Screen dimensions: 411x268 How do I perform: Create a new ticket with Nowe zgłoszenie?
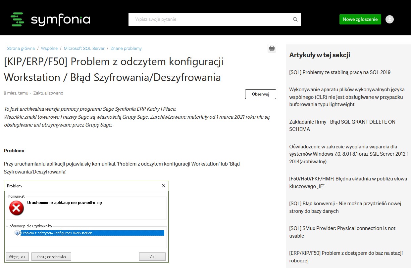[x=360, y=19]
